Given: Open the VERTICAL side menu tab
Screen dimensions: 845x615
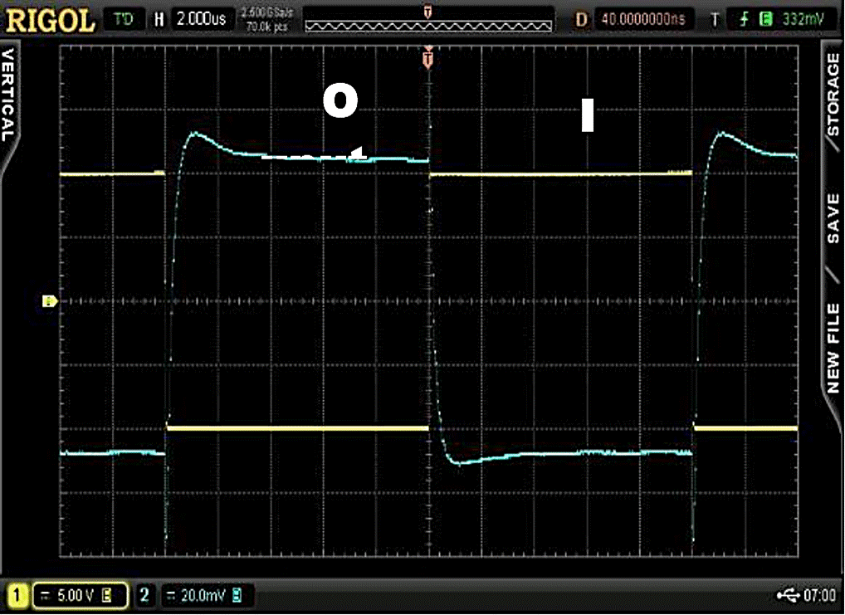Looking at the screenshot, I should tap(9, 95).
